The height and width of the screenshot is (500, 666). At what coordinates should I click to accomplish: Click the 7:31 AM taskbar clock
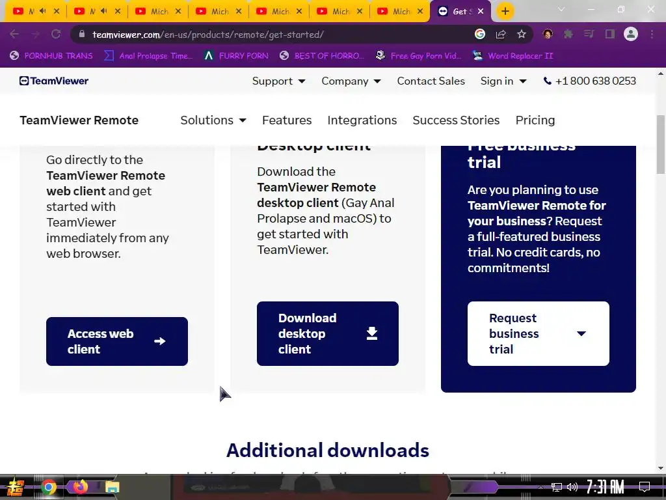coord(605,487)
